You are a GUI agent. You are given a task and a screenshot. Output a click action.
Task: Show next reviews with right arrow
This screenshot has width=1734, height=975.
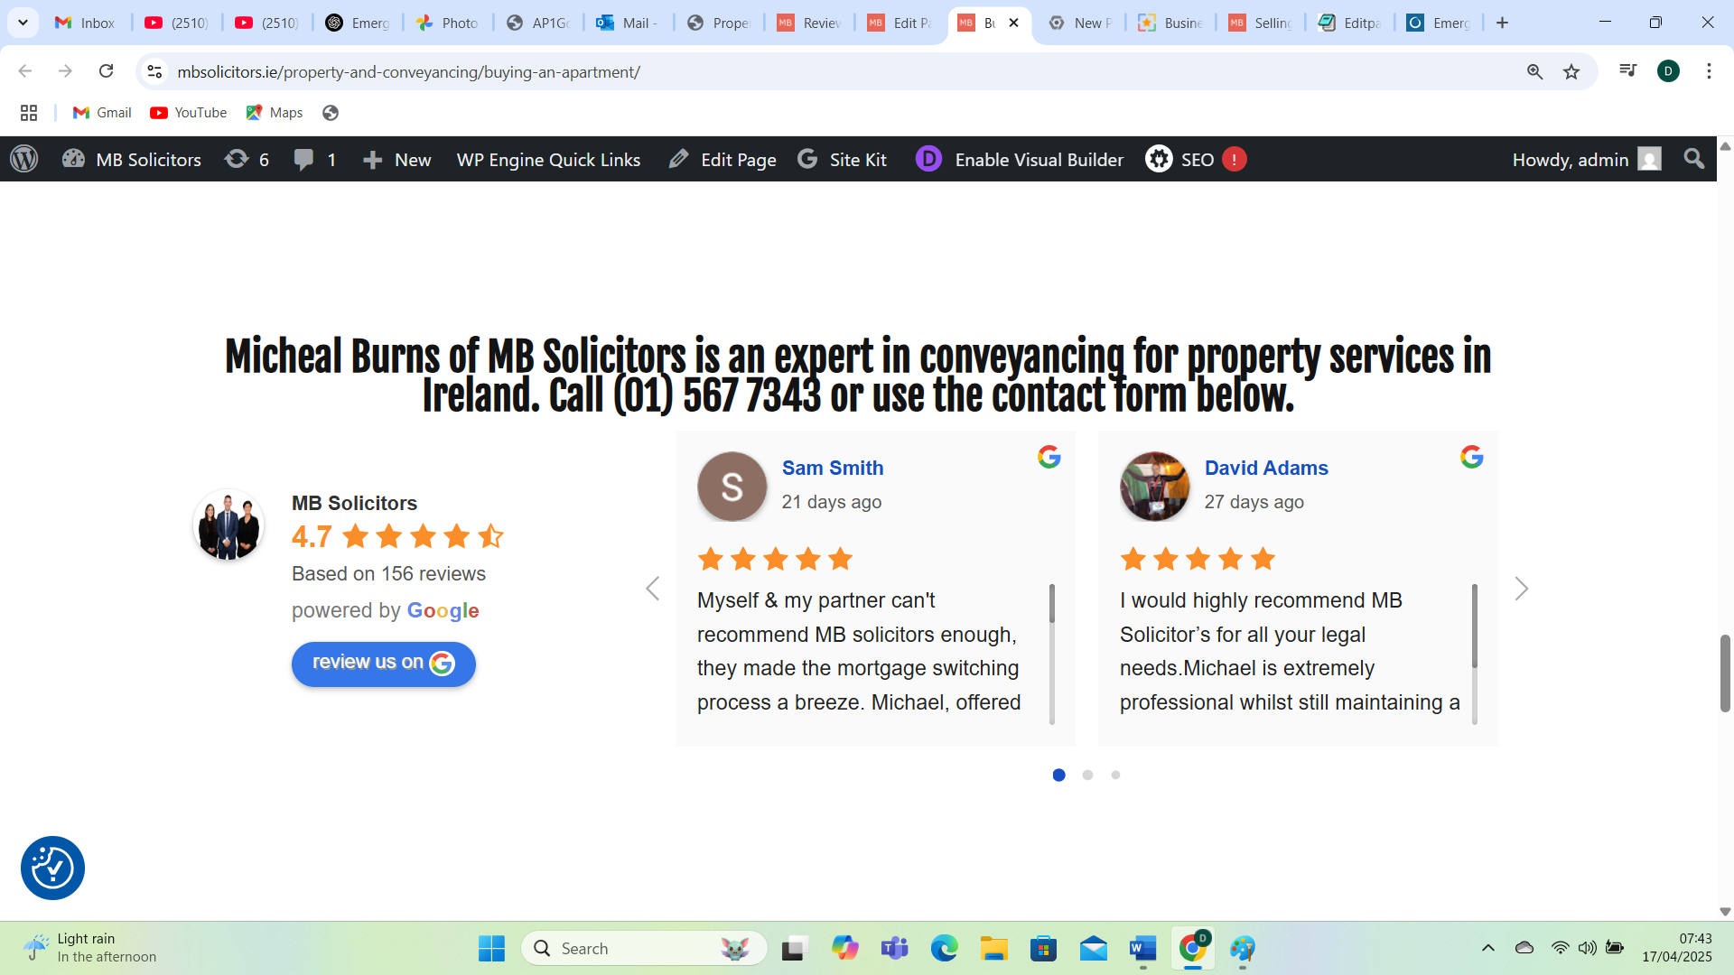(x=1522, y=589)
